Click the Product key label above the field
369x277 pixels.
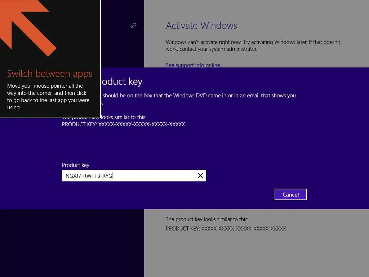[x=76, y=165]
